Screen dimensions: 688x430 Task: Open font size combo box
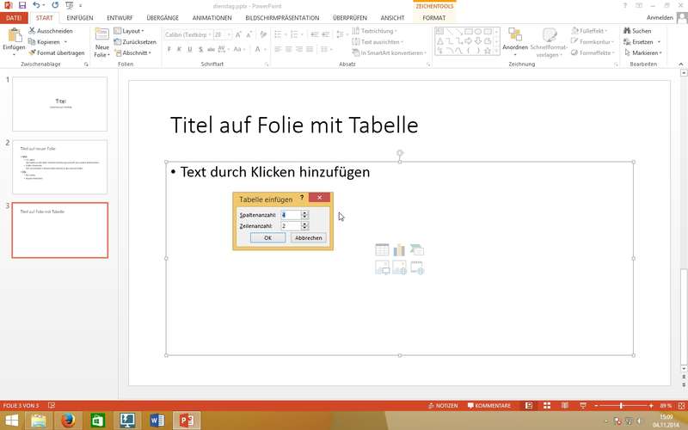click(222, 34)
